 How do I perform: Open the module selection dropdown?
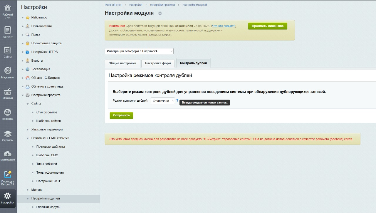pyautogui.click(x=139, y=51)
